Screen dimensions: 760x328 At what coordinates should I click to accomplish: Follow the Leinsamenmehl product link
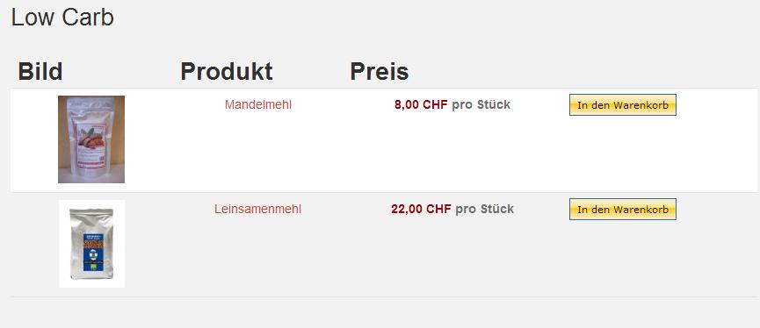257,209
